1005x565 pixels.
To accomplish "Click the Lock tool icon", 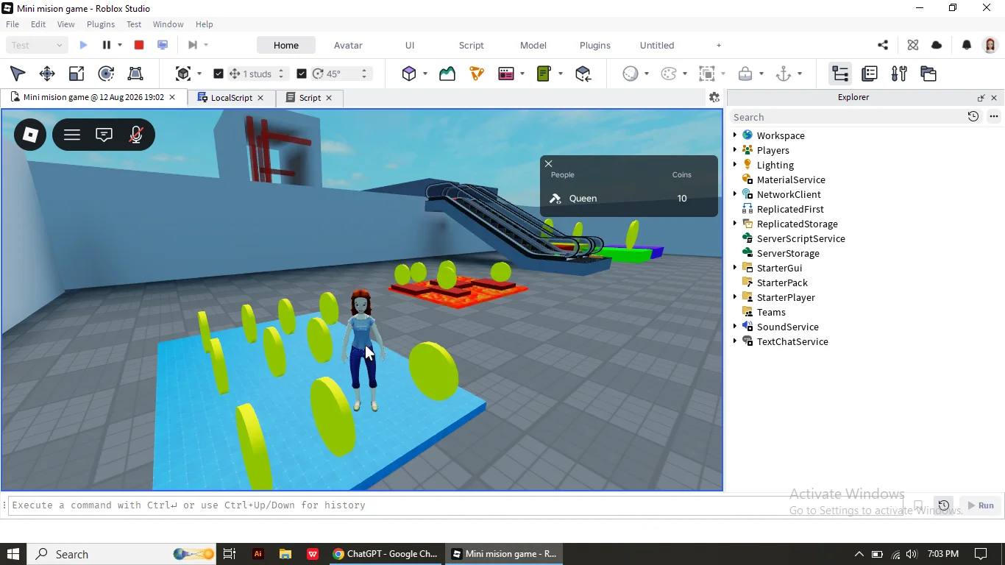I will (x=745, y=74).
